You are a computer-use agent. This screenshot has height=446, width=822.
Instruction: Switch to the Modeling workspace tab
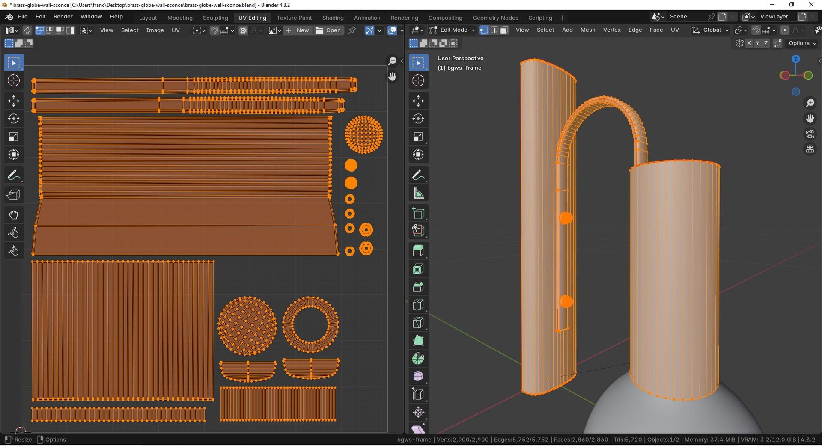180,18
